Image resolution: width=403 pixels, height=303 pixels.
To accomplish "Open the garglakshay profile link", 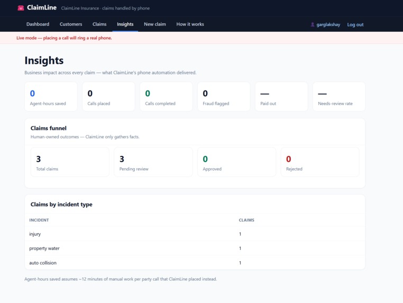I will click(x=328, y=25).
